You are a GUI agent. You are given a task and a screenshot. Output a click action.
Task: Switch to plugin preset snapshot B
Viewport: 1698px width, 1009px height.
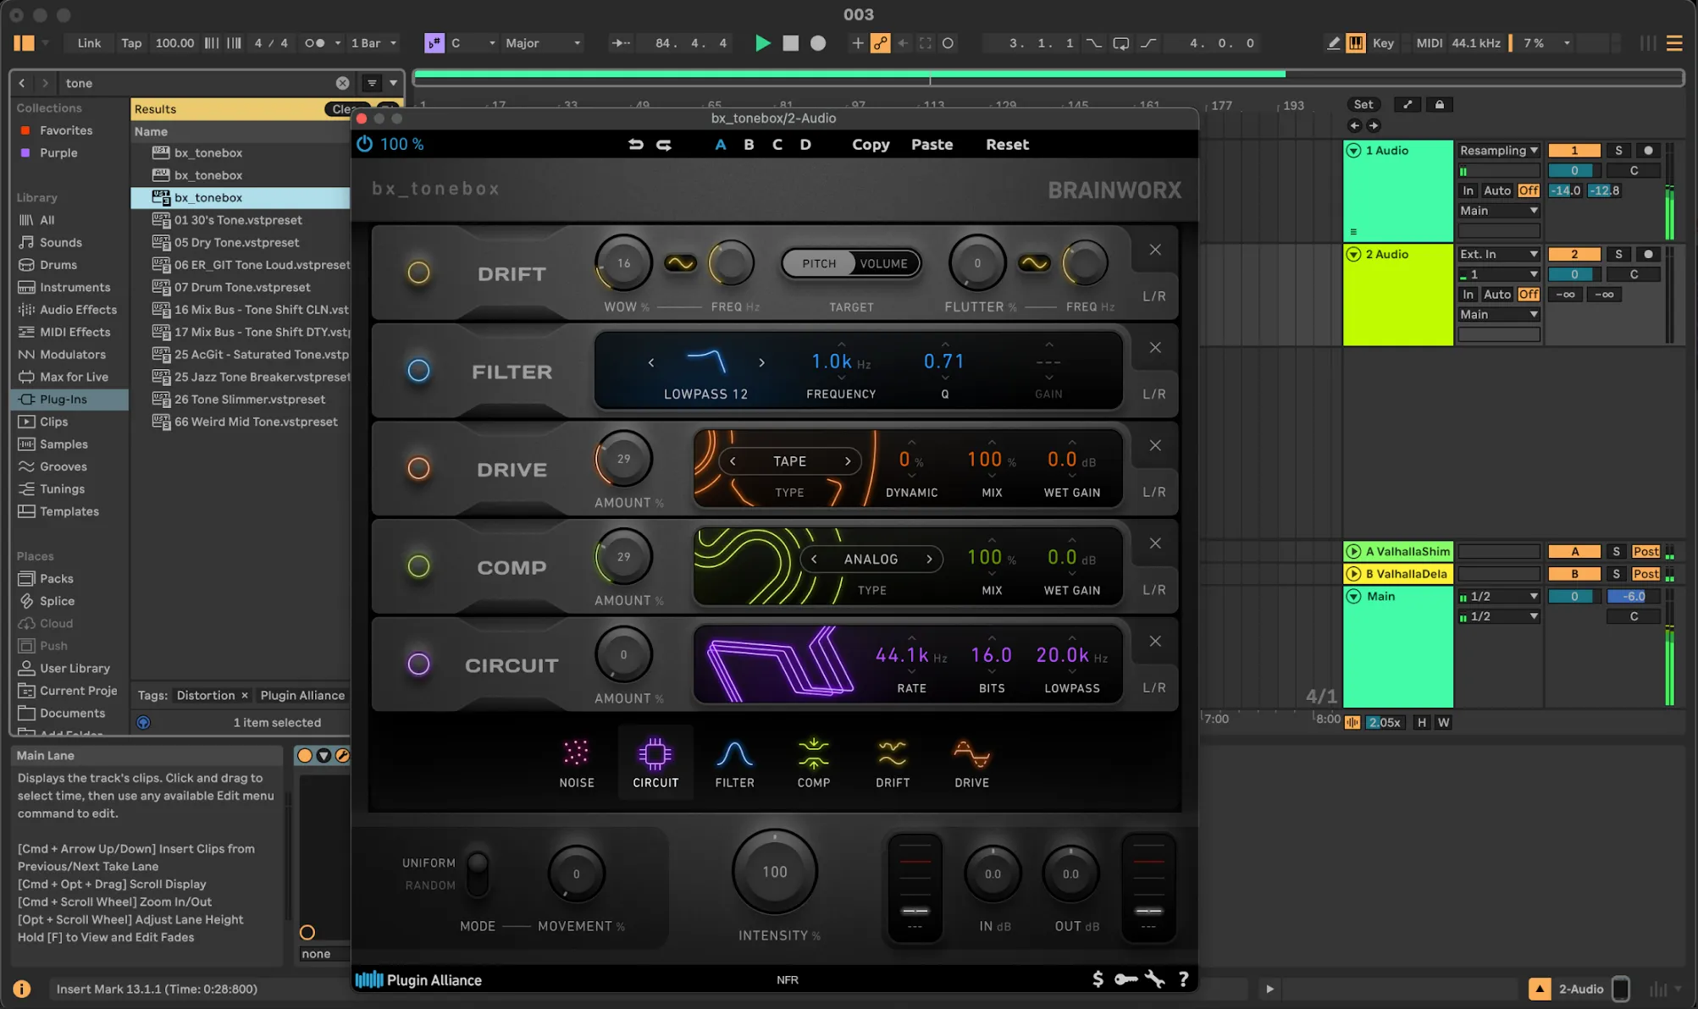point(749,144)
